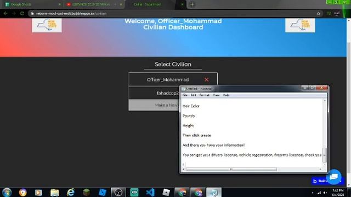Click the 'Pounds' line in Notepad
351x197 pixels.
(x=189, y=116)
